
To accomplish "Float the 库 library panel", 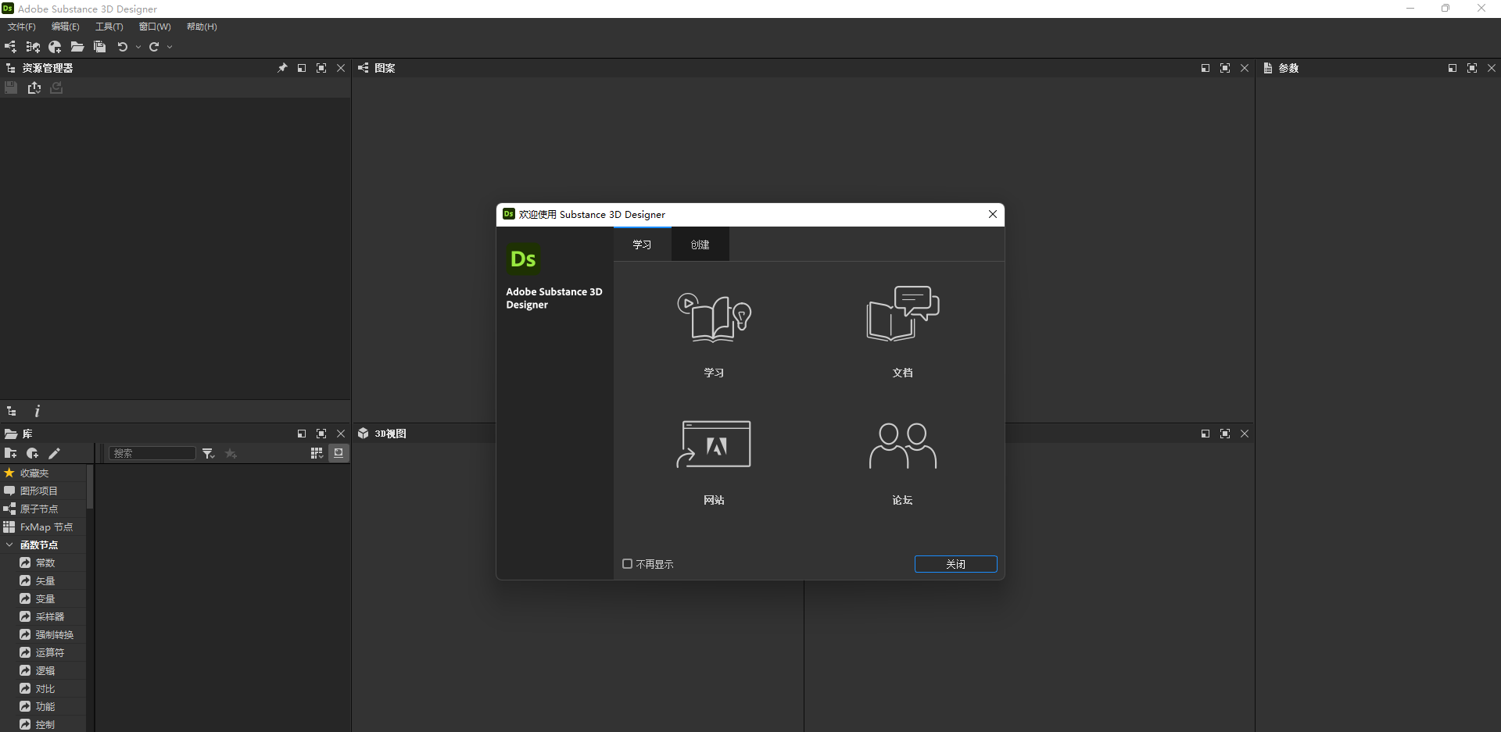I will (x=302, y=434).
